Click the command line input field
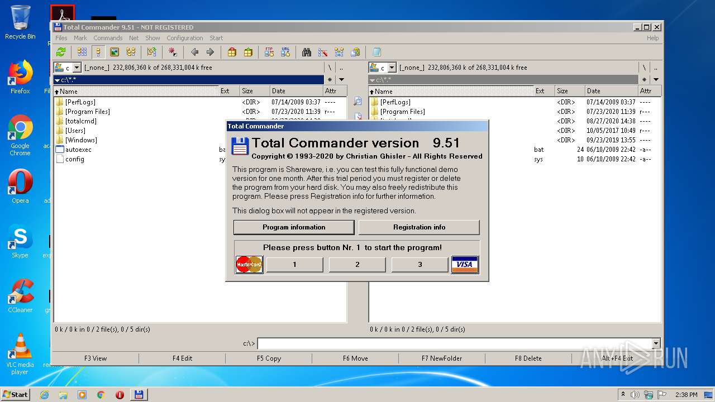 (x=454, y=343)
